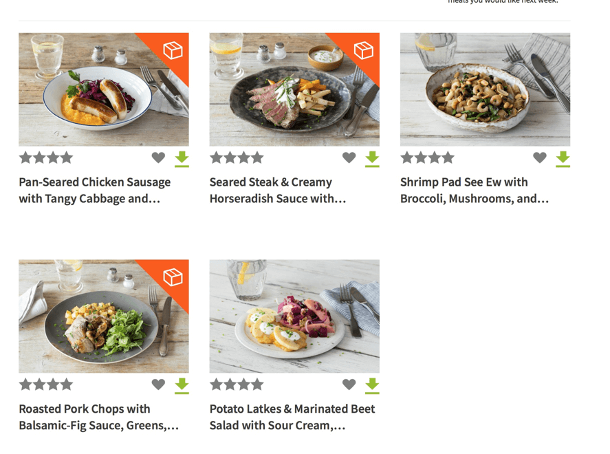610x454 pixels.
Task: Click the box icon on the Roasted Pork Chops card
Action: pyautogui.click(x=174, y=278)
